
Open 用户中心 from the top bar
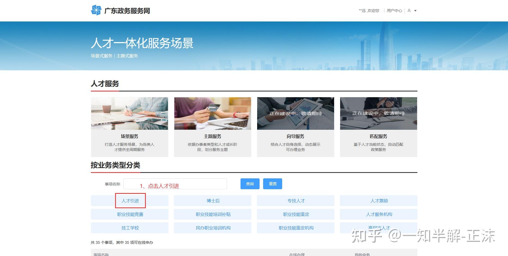pos(394,11)
